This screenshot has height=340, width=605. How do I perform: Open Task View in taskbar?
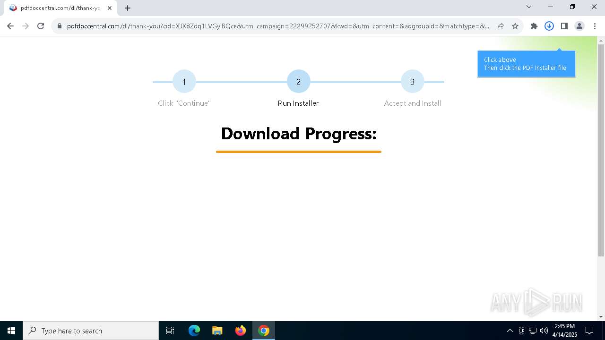pos(170,331)
